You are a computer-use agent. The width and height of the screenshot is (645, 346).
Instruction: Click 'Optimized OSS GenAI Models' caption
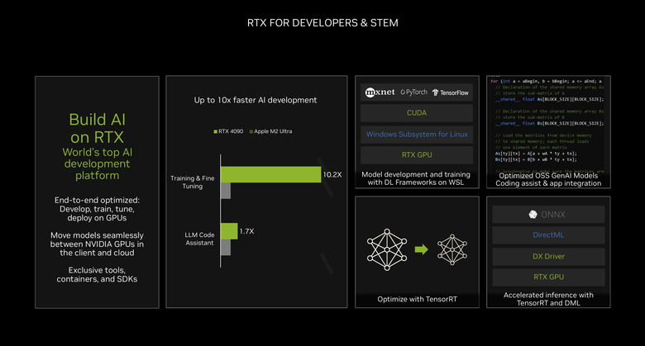click(548, 179)
